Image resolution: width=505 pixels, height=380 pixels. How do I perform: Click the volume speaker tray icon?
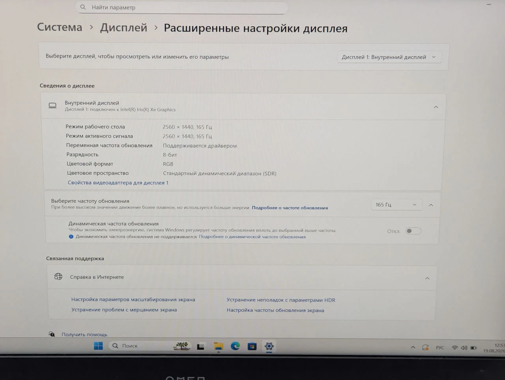pyautogui.click(x=464, y=348)
